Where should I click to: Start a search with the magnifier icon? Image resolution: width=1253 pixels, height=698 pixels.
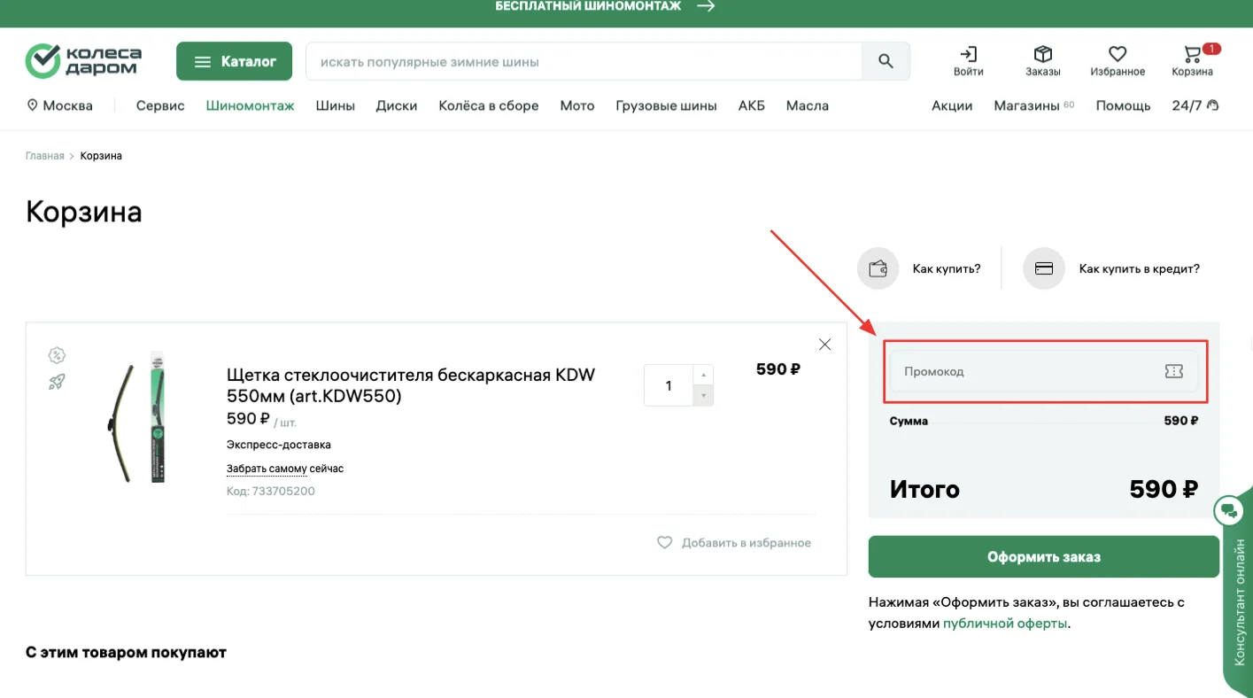tap(885, 60)
